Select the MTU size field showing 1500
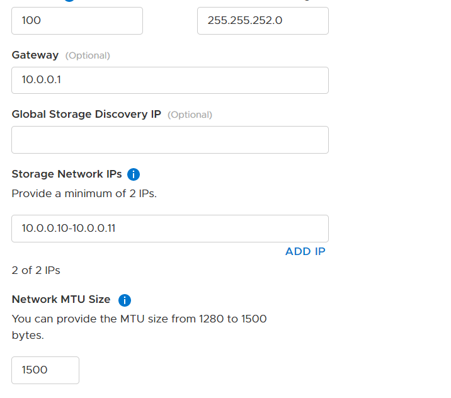This screenshot has height=398, width=451. (x=45, y=370)
